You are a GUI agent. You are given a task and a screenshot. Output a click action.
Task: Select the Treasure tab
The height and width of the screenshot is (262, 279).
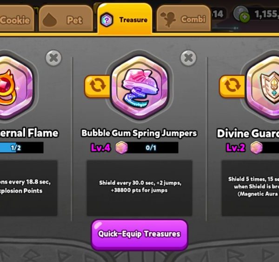coord(125,18)
